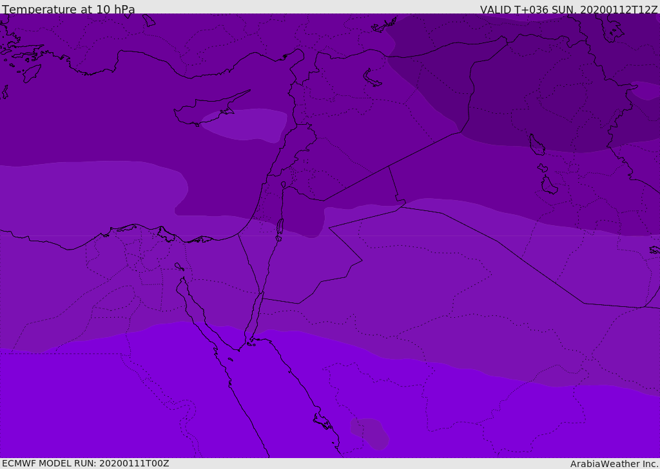Select the 'VALID T+036 SUN. 20200112T12Z' label
Viewport: 660px width, 469px height.
tap(568, 10)
